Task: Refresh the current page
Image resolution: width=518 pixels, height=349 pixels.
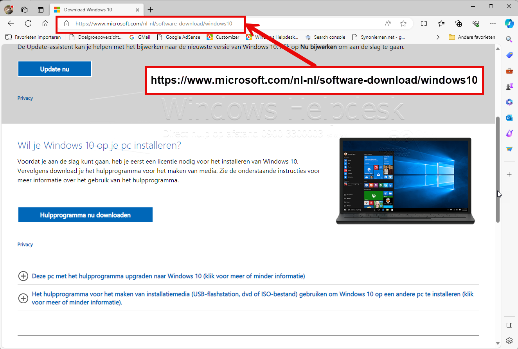Action: 28,23
